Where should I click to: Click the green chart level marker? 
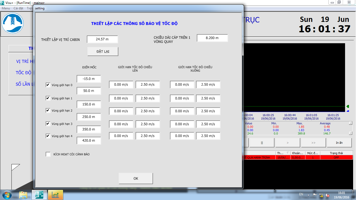pos(347,106)
